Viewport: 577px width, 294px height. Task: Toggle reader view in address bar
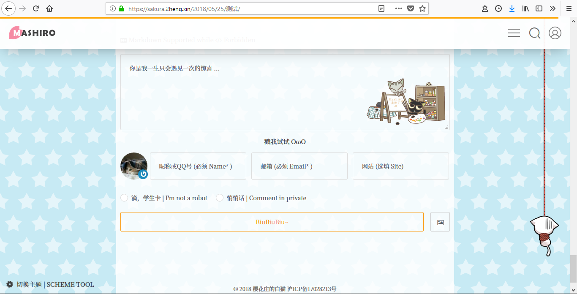click(x=381, y=8)
